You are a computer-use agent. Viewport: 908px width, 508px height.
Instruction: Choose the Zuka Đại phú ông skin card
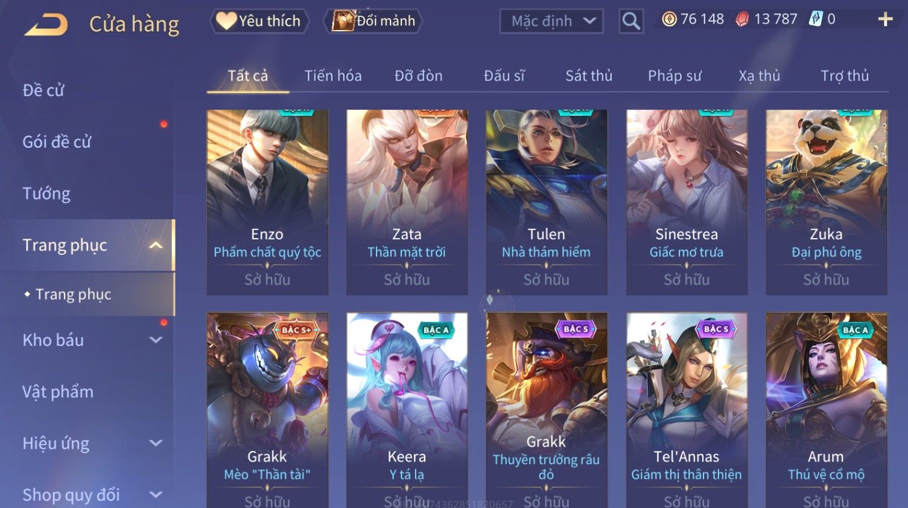click(x=826, y=202)
